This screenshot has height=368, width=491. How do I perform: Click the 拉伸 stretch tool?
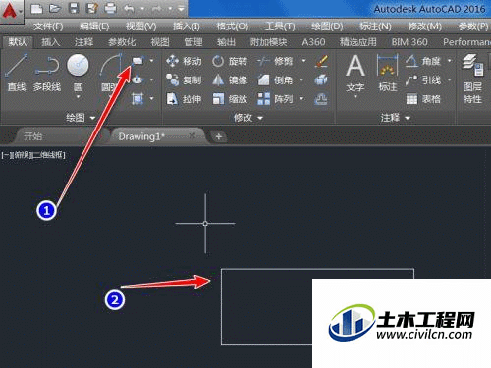(184, 99)
